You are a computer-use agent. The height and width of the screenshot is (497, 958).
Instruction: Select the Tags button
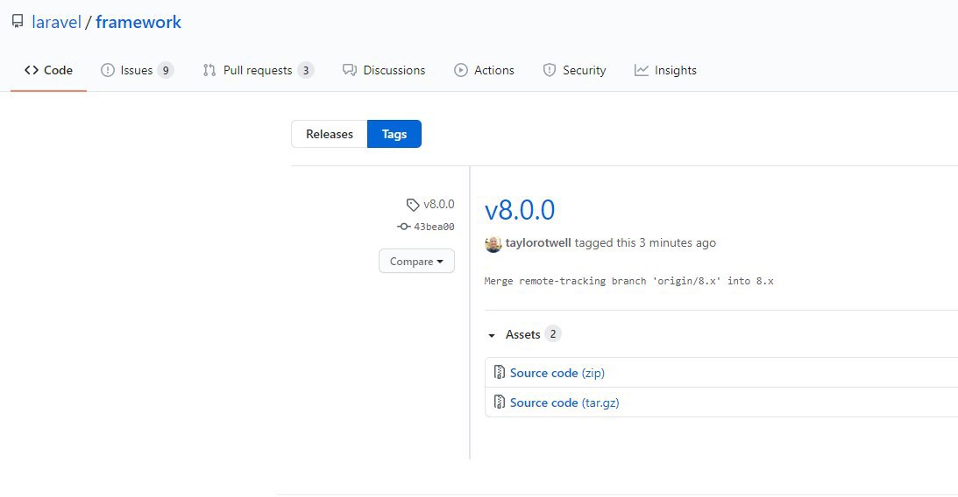click(x=394, y=134)
